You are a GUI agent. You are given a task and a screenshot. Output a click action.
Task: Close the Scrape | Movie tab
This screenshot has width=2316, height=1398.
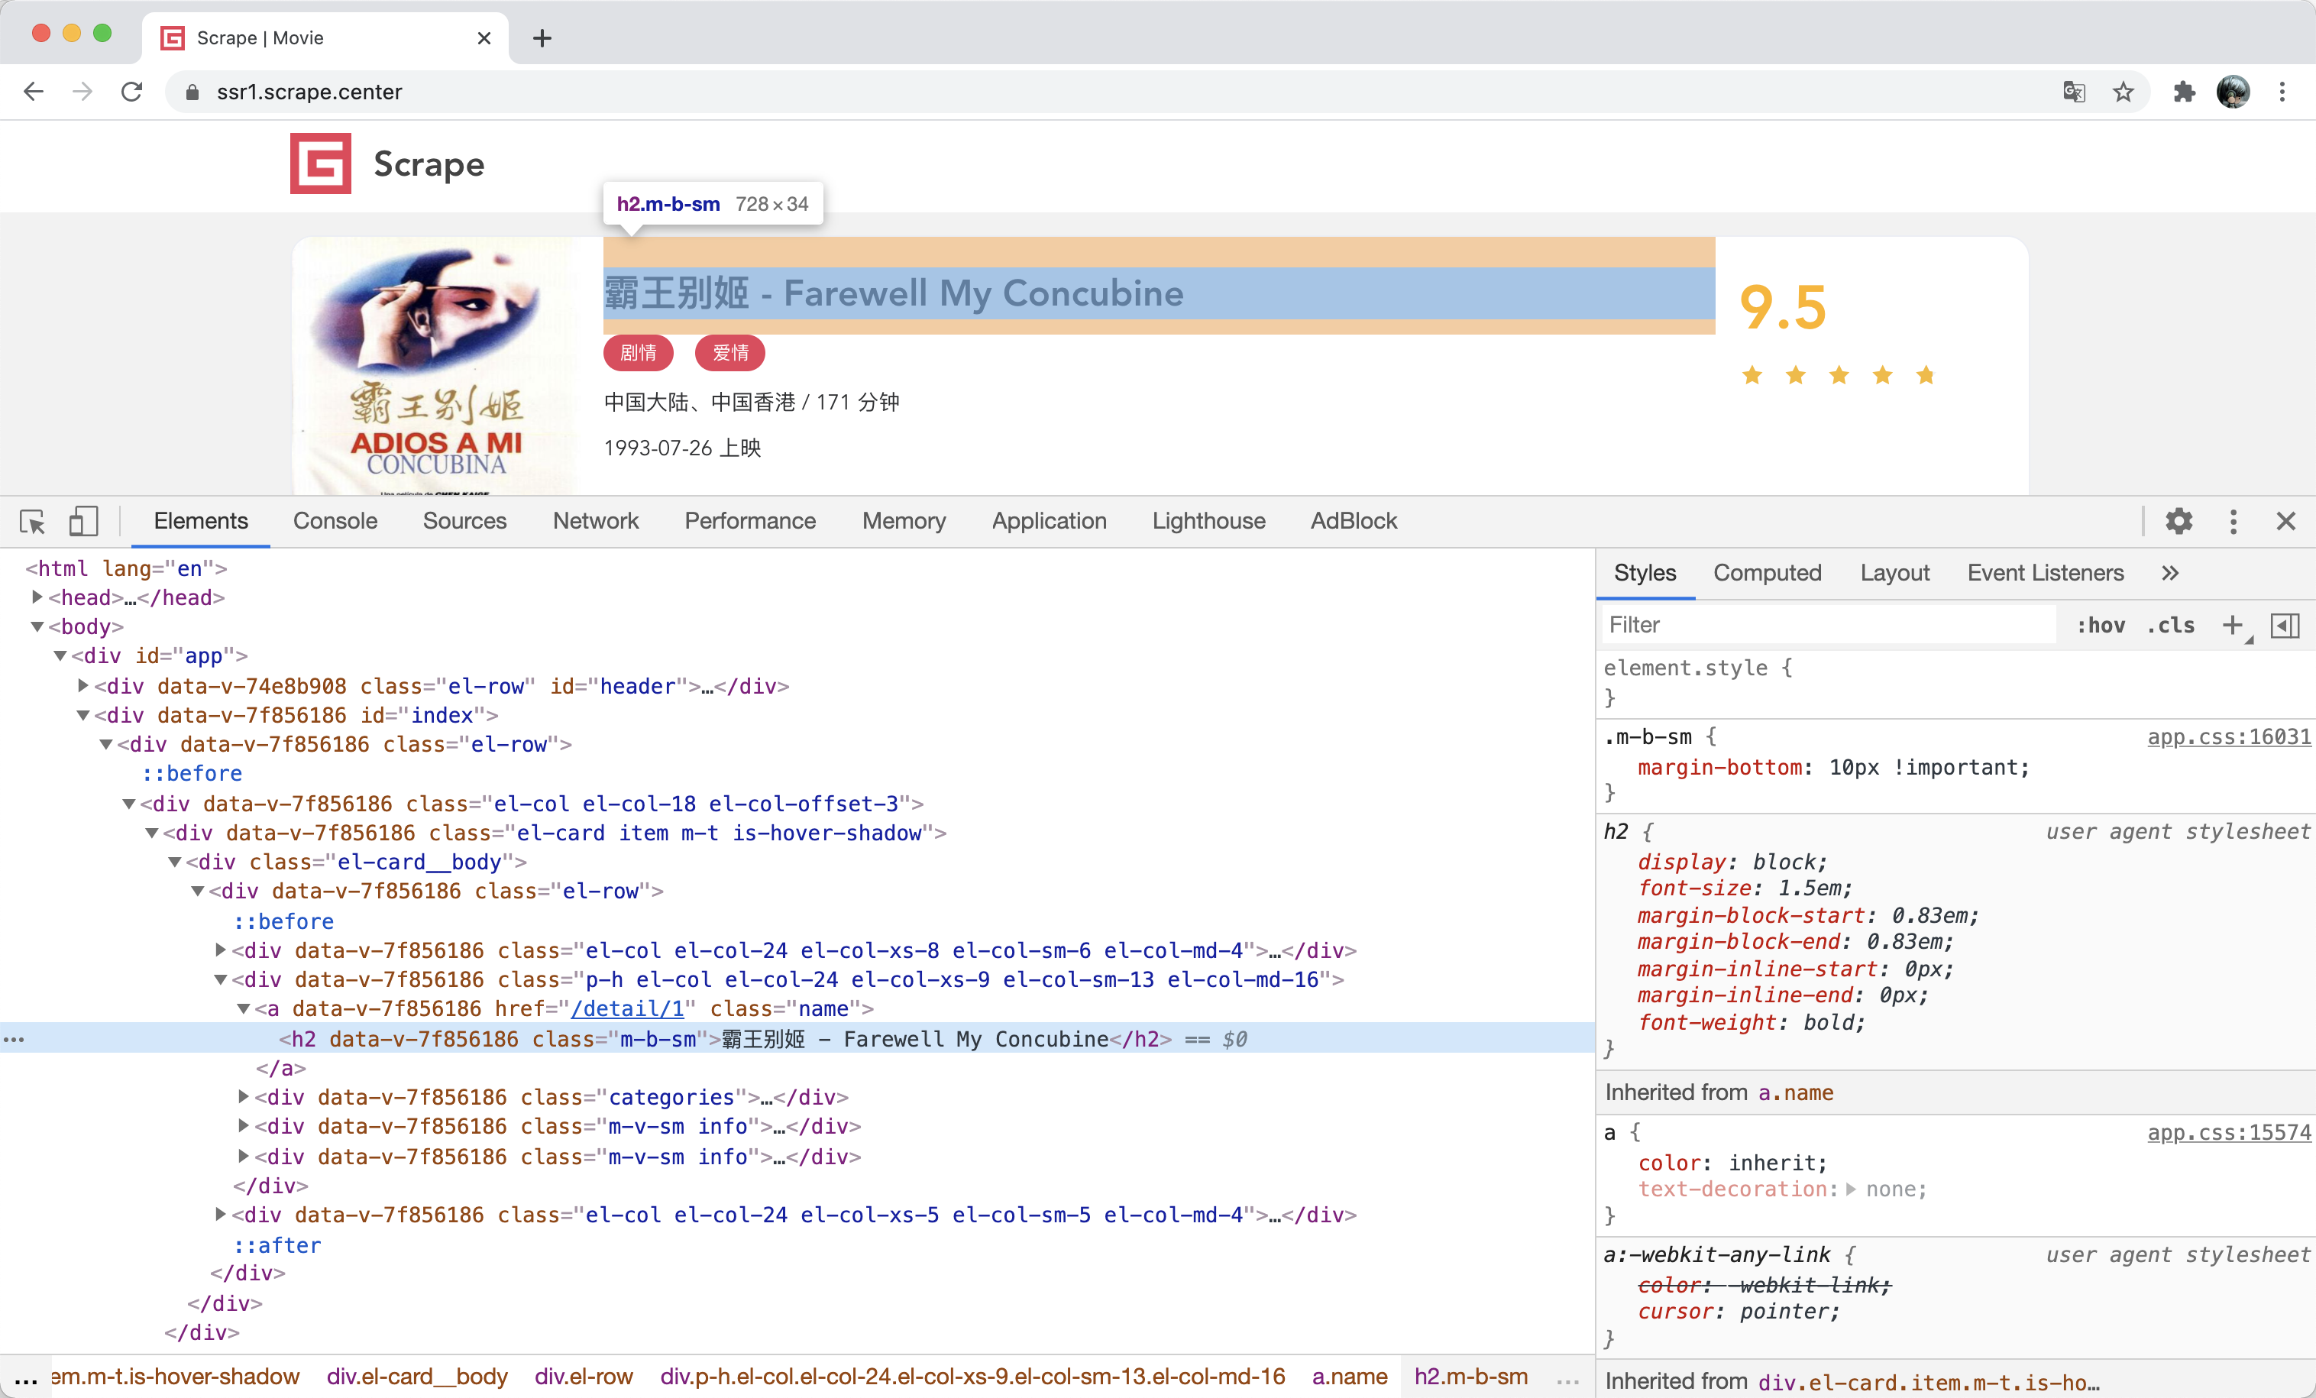[x=484, y=37]
